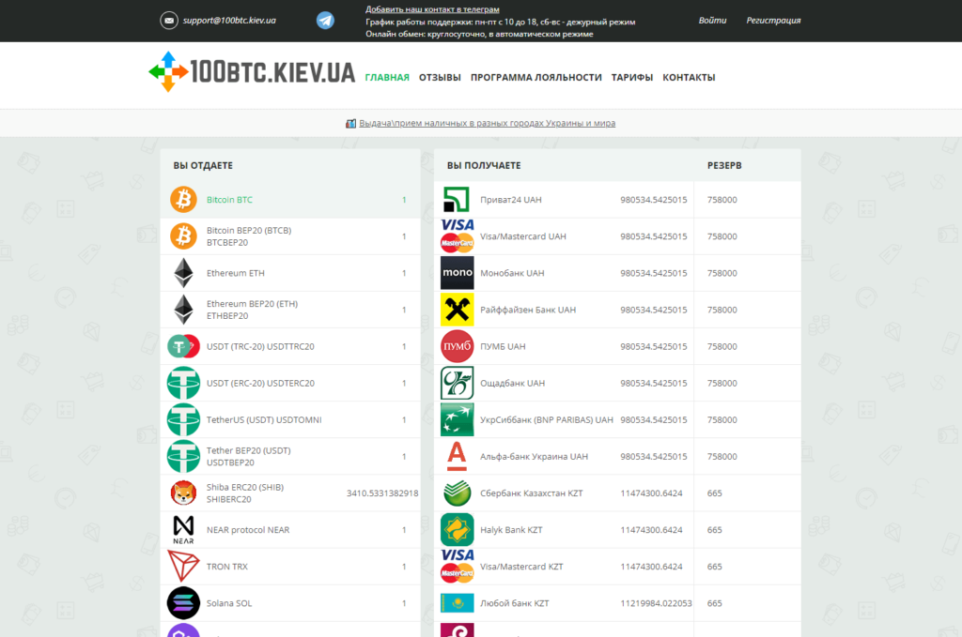962x637 pixels.
Task: Choose the Альфа-банк red A logo
Action: click(458, 457)
